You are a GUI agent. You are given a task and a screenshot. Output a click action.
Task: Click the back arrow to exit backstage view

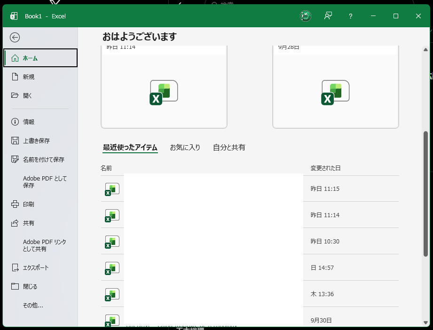[x=15, y=38]
